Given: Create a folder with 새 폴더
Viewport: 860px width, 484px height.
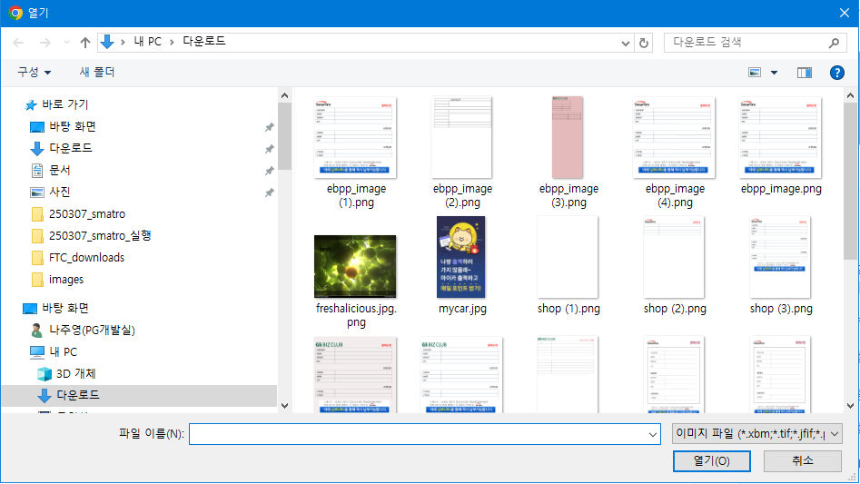Looking at the screenshot, I should click(x=97, y=72).
